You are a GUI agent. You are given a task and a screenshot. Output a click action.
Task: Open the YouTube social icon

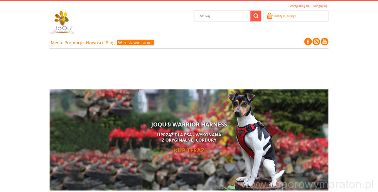click(324, 41)
